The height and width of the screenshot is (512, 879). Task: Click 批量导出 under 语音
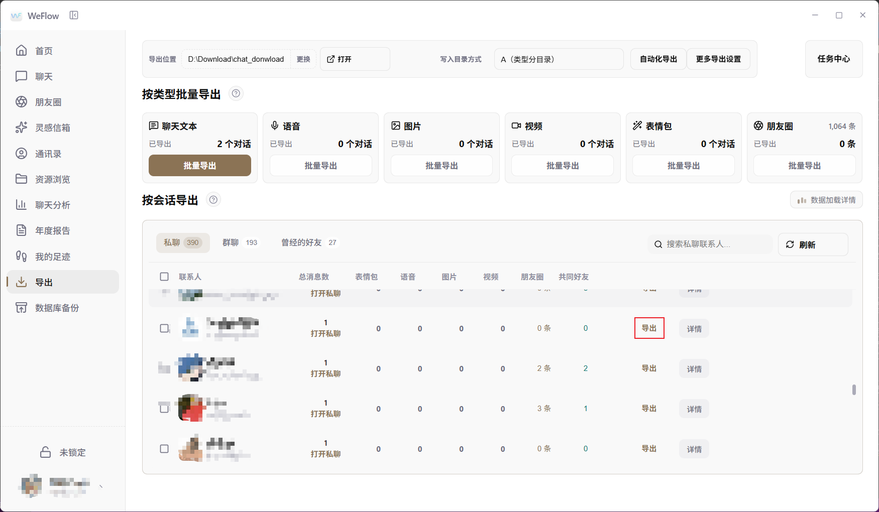[321, 166]
